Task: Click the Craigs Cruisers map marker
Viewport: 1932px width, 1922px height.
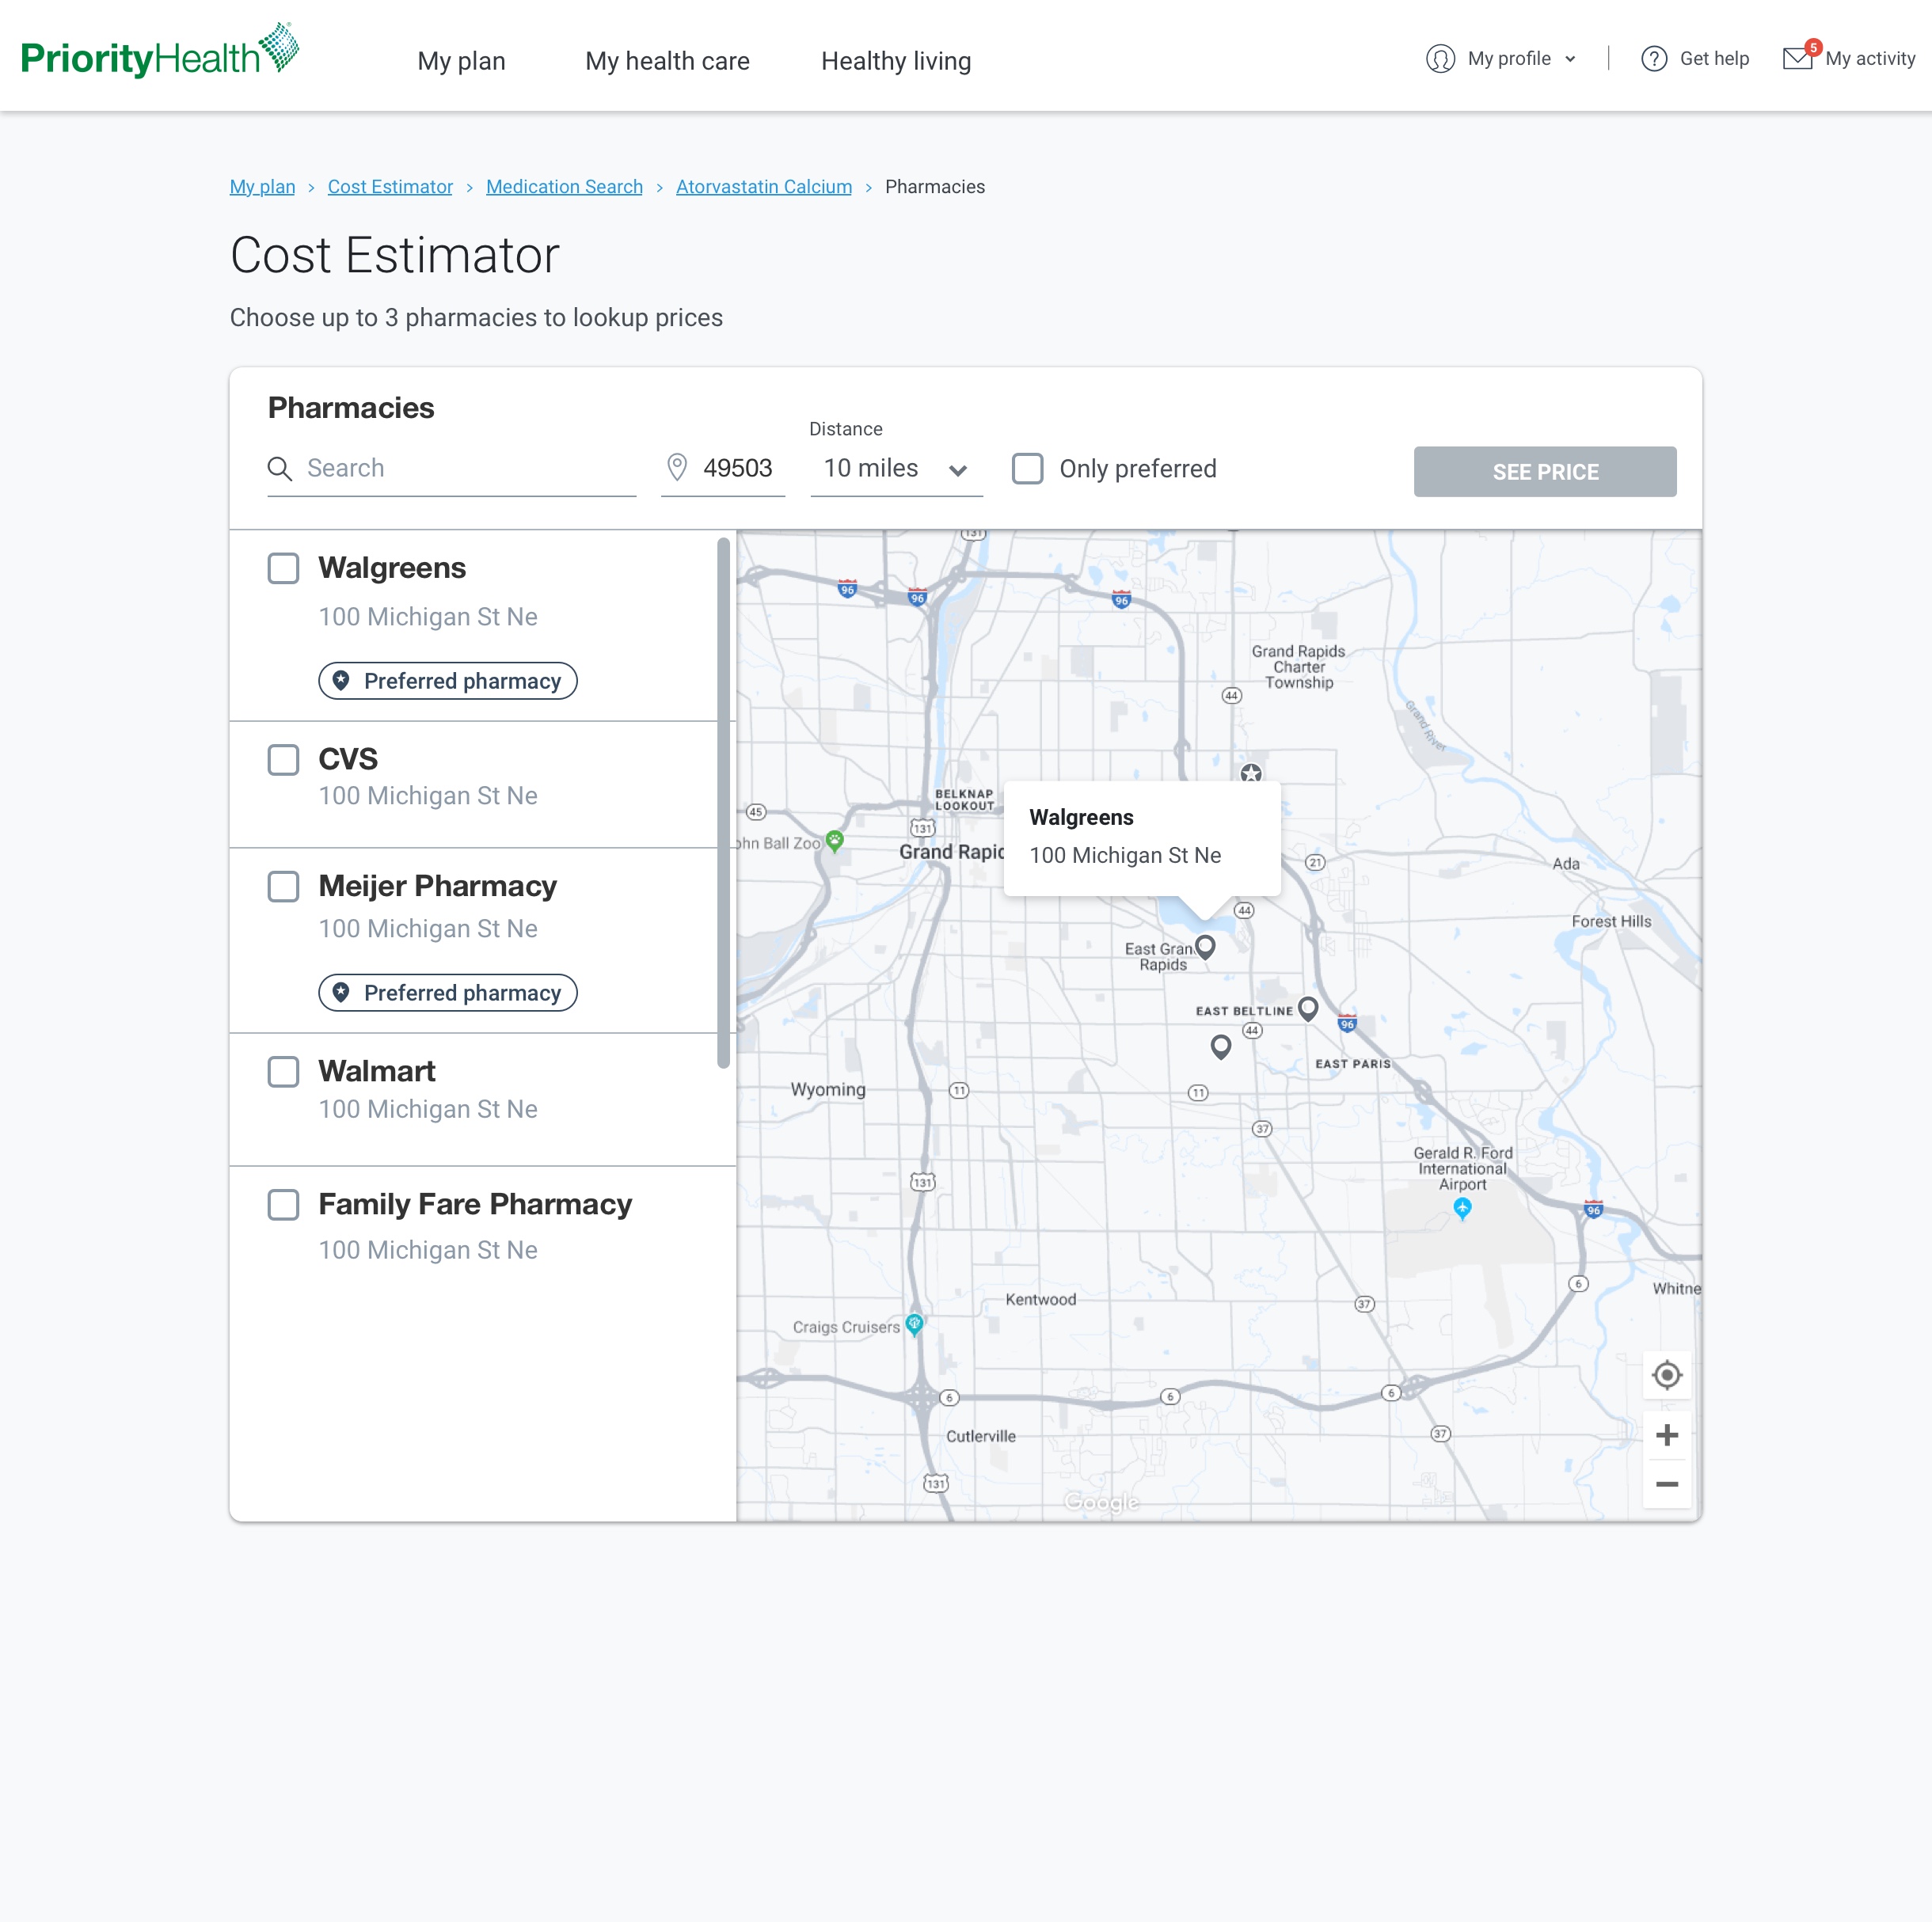Action: coord(913,1324)
